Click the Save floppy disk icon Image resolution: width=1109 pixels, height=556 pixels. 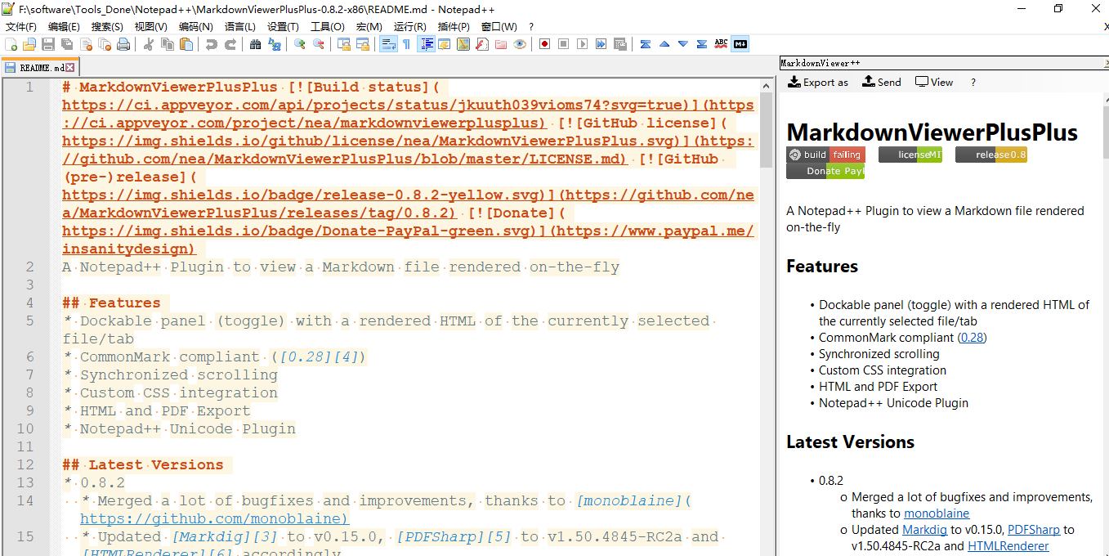47,44
